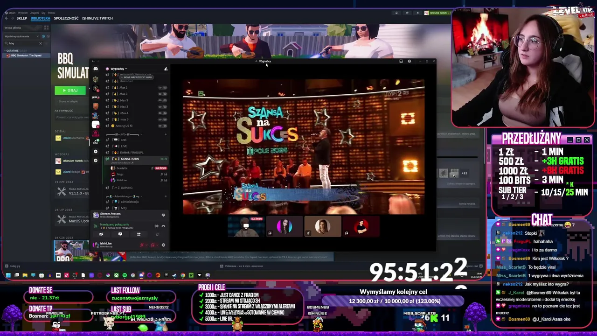Click the share screen button in Discord
The image size is (597, 336).
120,234
